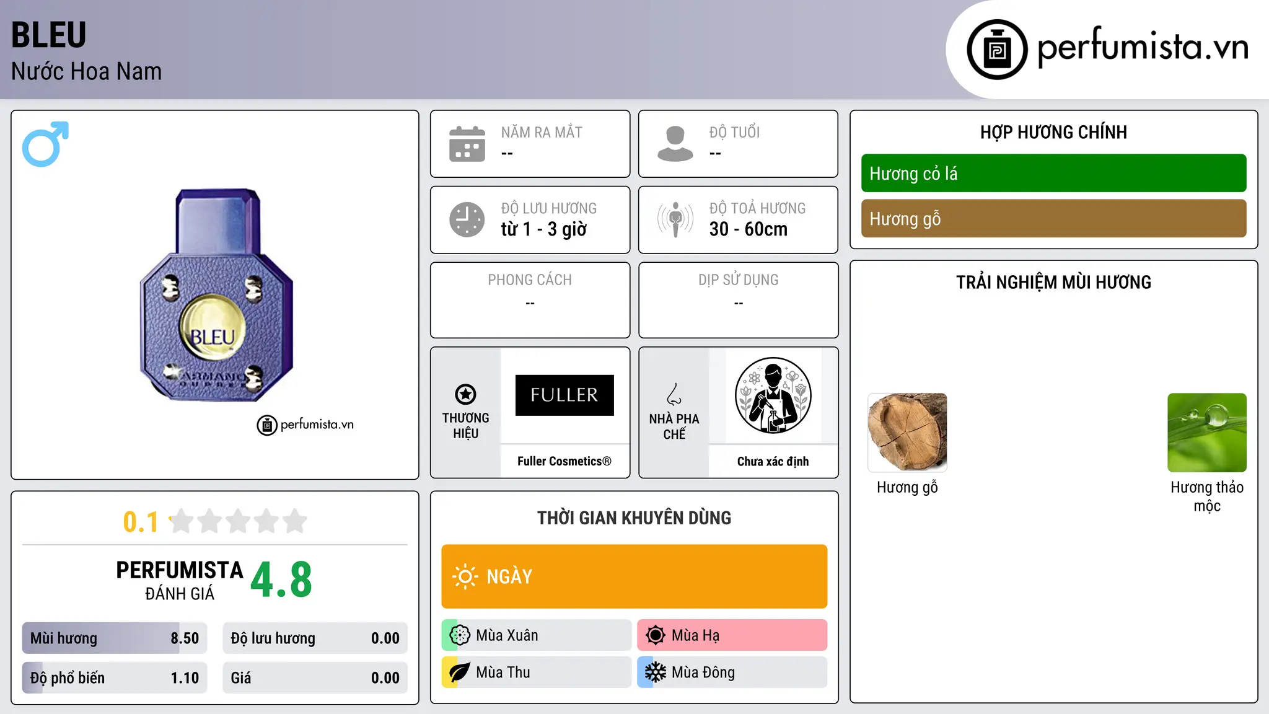Click the Chưa xác định perfumer label
1269x714 pixels.
773,461
